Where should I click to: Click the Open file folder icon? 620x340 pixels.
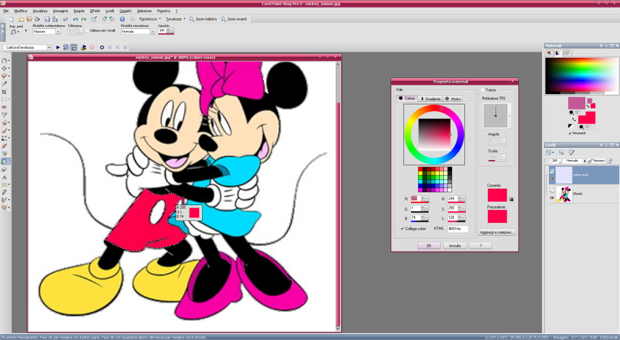click(x=21, y=19)
